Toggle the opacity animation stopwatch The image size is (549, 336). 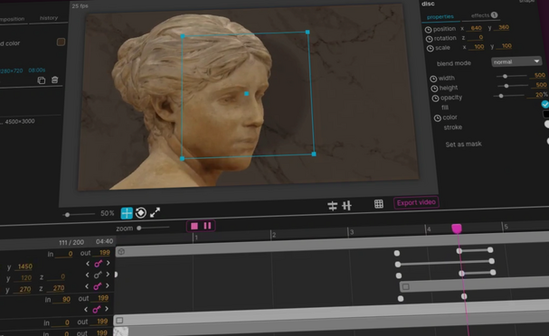435,98
